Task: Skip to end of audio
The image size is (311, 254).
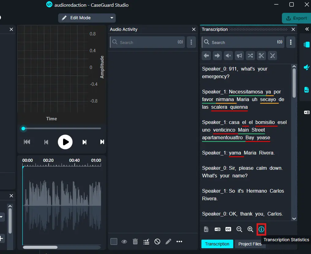Action: point(102,142)
